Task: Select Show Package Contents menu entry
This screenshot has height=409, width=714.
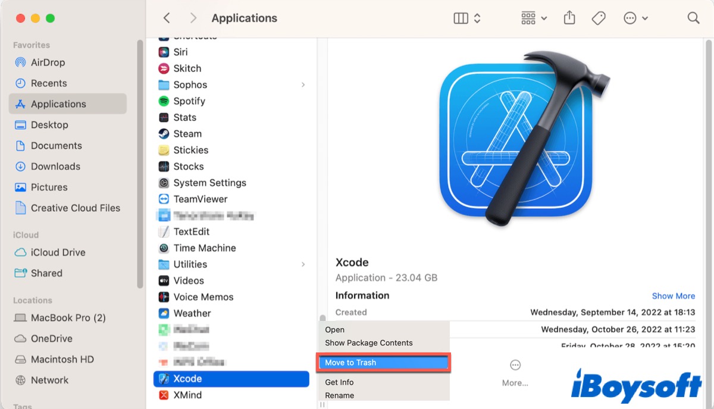Action: point(368,343)
